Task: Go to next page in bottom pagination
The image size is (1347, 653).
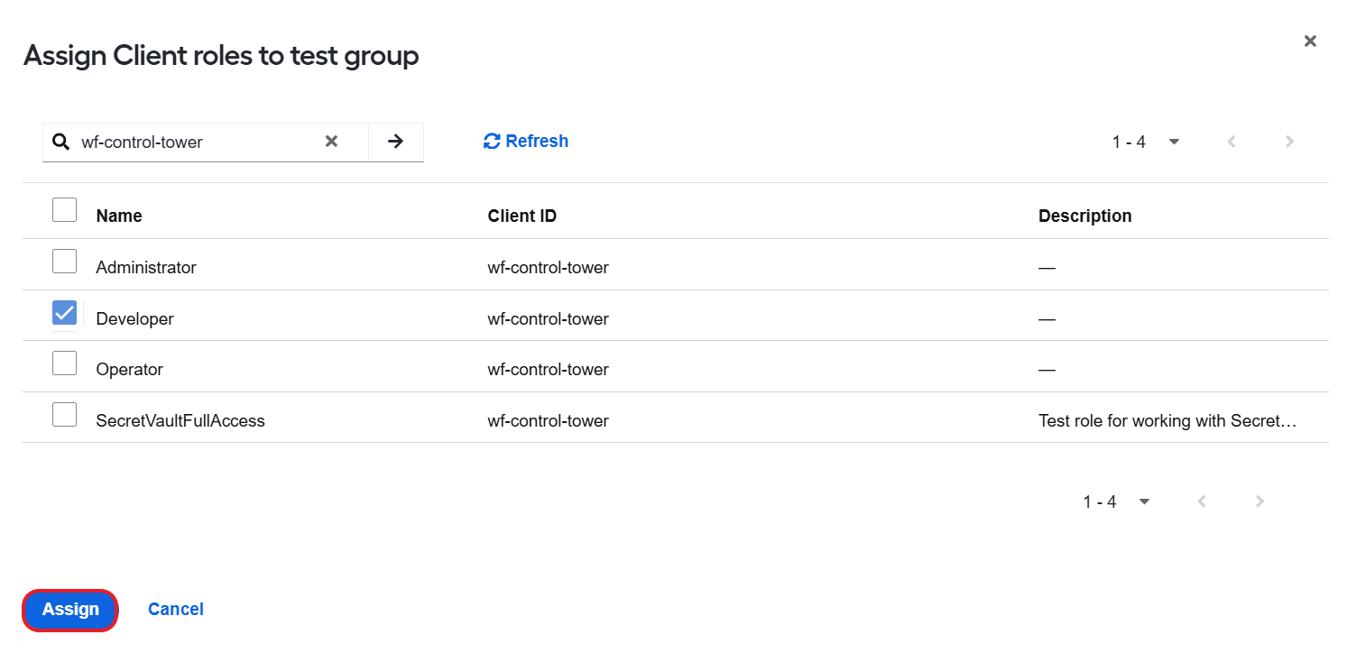Action: click(x=1259, y=501)
